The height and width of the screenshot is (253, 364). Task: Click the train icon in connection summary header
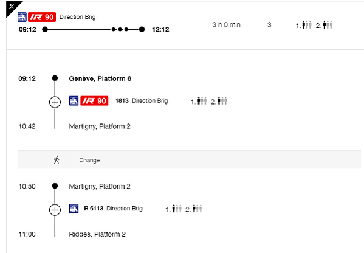22,17
